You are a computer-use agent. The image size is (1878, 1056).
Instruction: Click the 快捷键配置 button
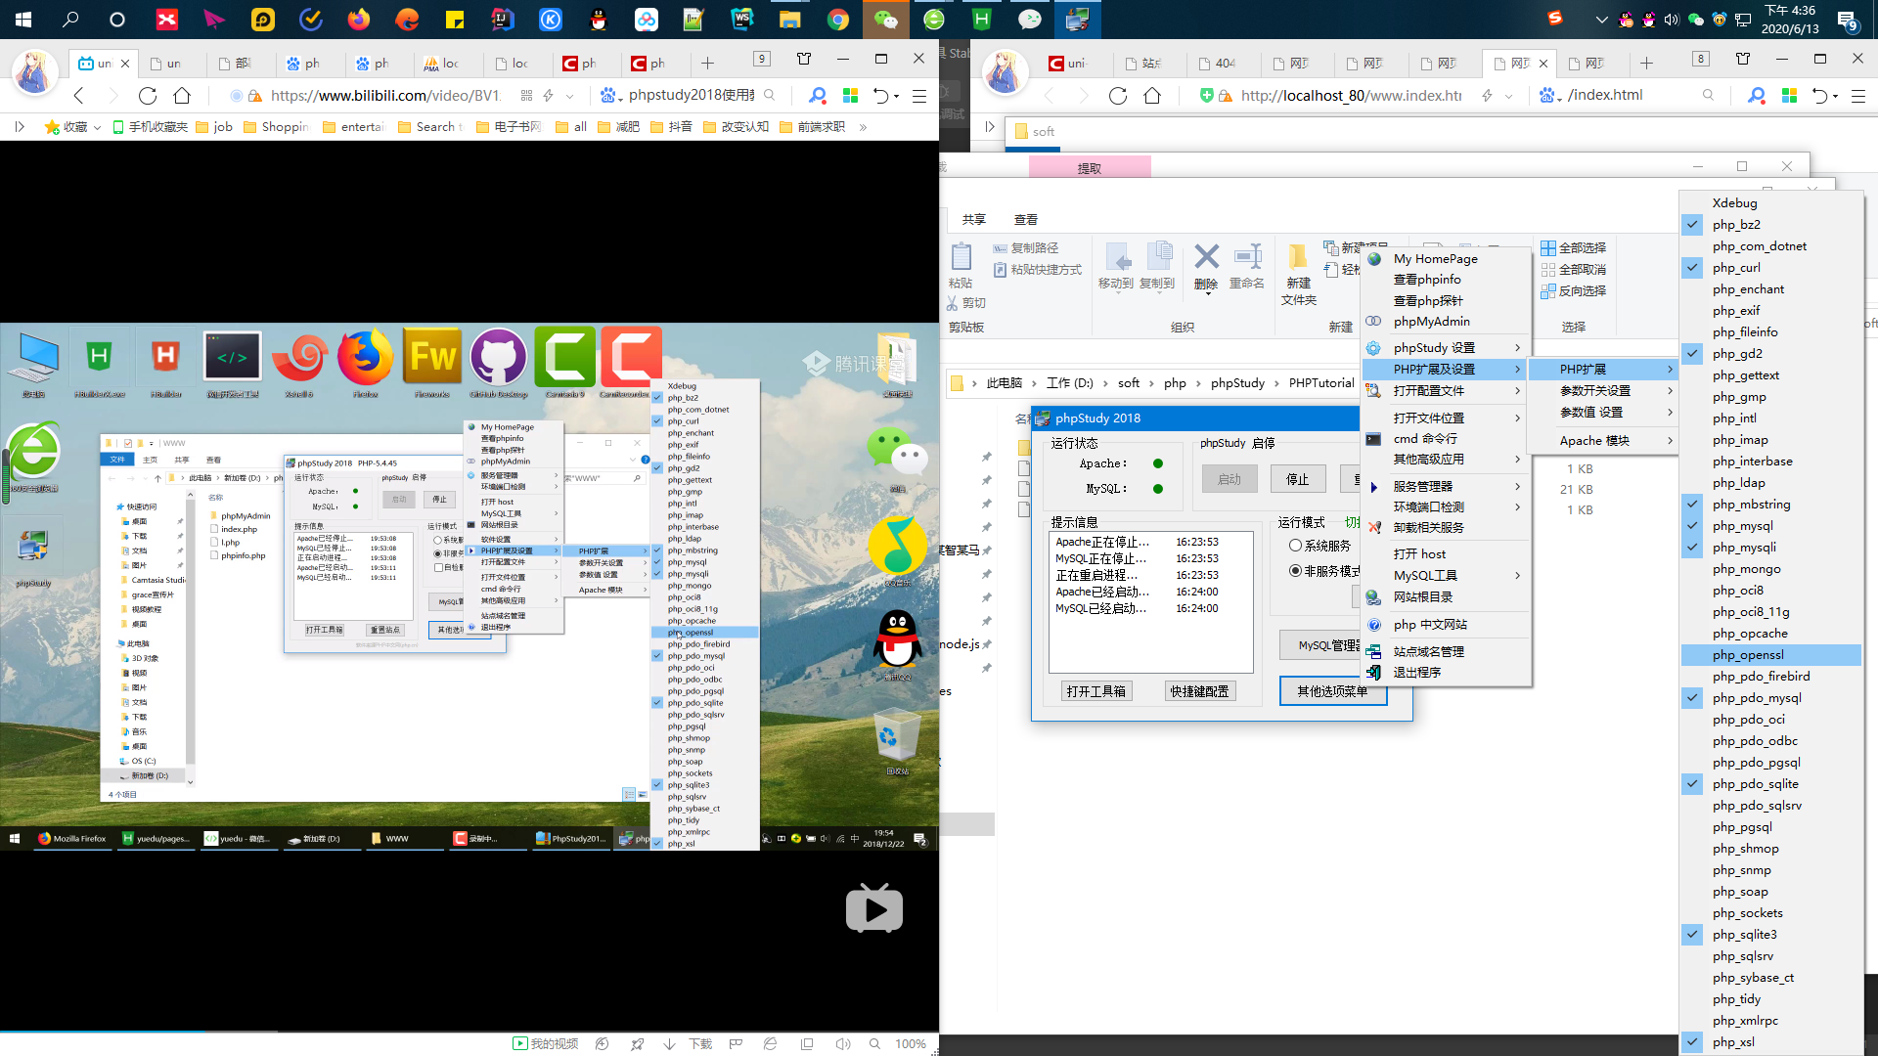[1199, 691]
